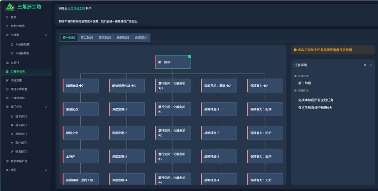Screen dimensions: 378x191
Task: Open the S7赛季任务 menu item
Action: [x=26, y=72]
